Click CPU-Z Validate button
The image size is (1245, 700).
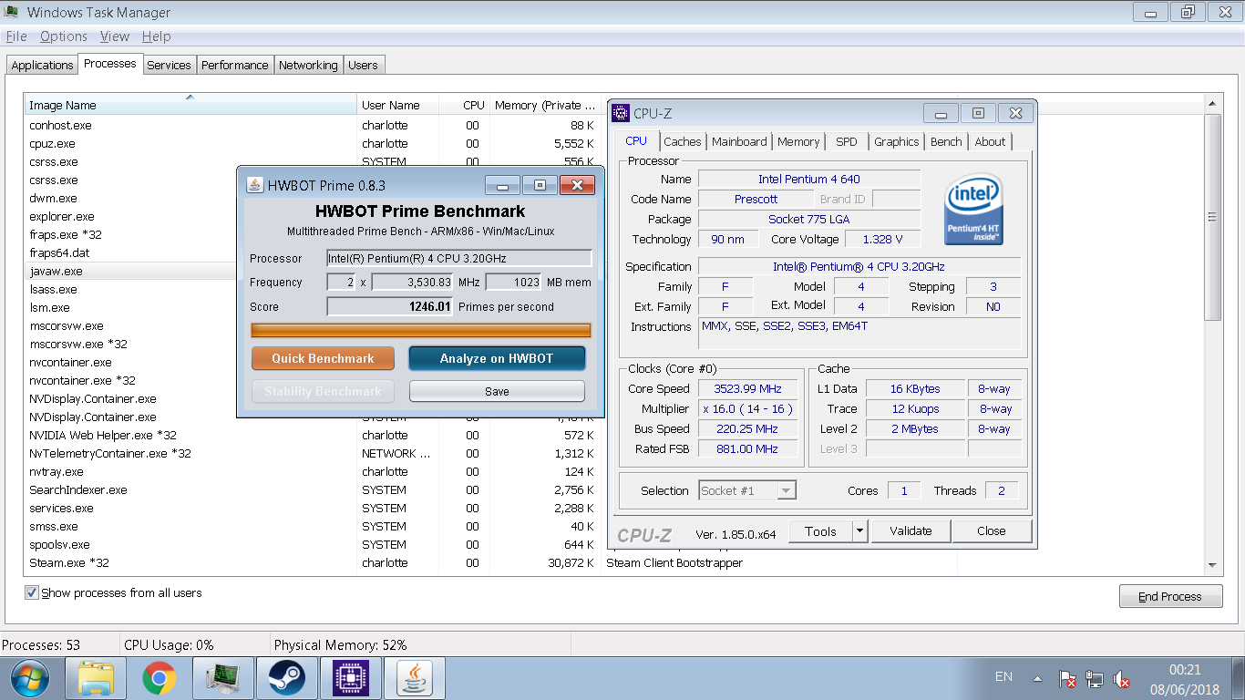(x=911, y=530)
